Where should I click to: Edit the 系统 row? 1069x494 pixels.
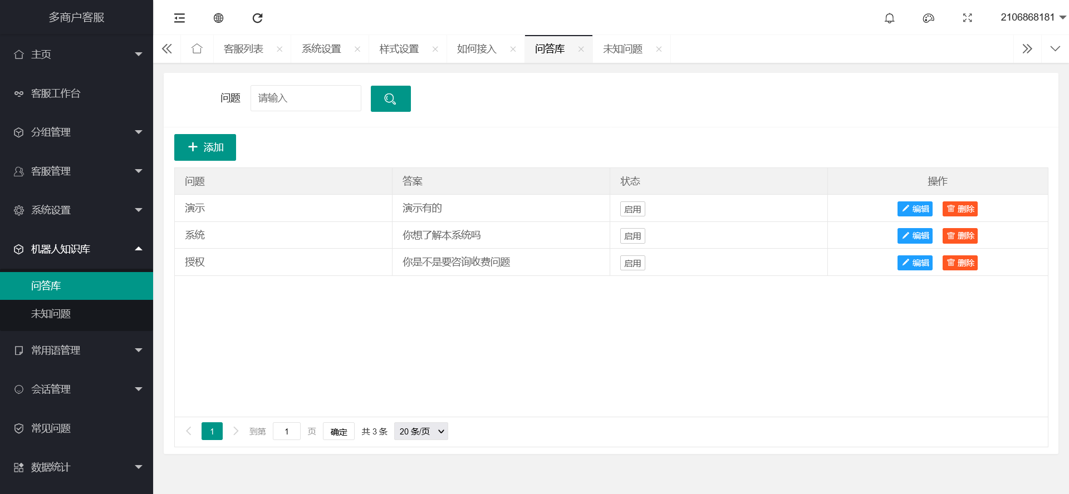[915, 236]
